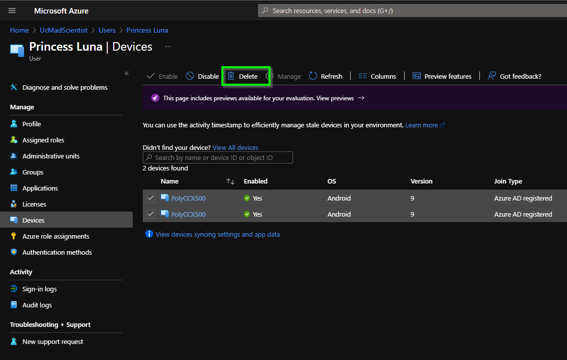Click the Refresh circular arrow icon
567x360 pixels.
tap(313, 76)
